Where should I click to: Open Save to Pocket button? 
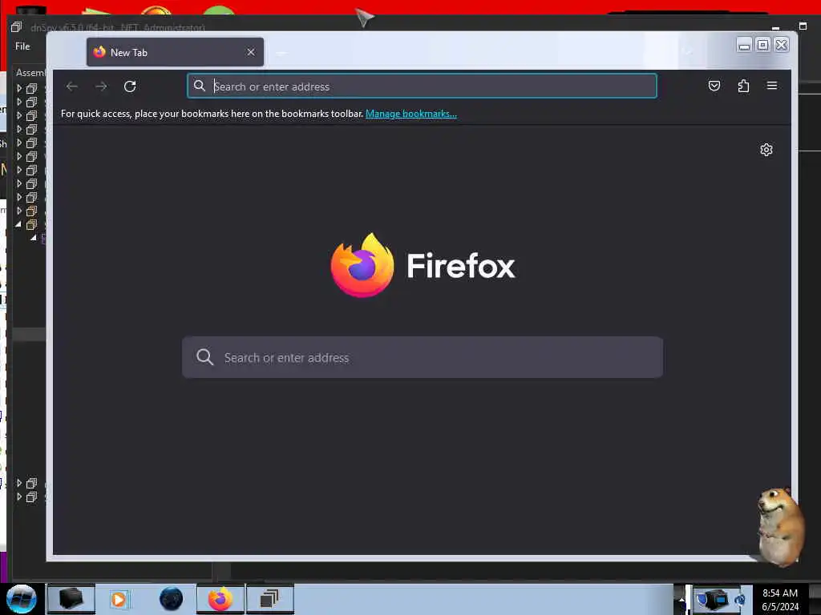tap(714, 86)
